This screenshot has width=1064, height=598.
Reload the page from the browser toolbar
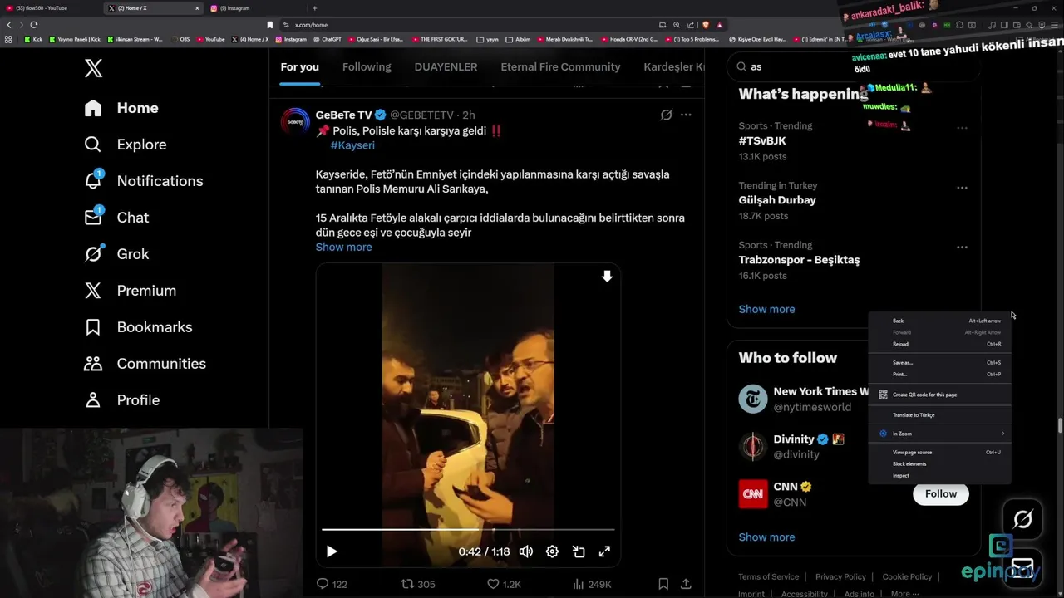pyautogui.click(x=33, y=25)
